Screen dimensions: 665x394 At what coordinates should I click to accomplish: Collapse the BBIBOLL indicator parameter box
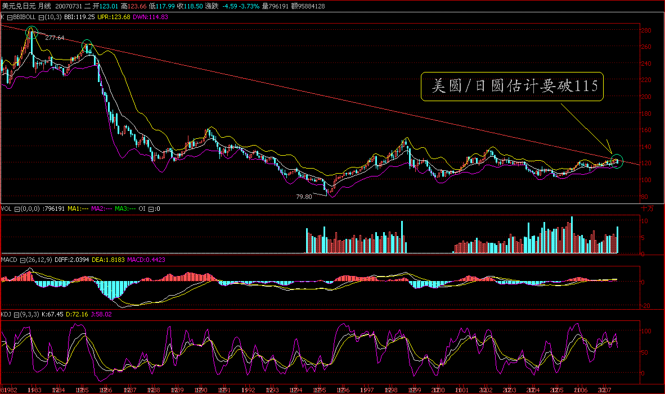coord(9,18)
